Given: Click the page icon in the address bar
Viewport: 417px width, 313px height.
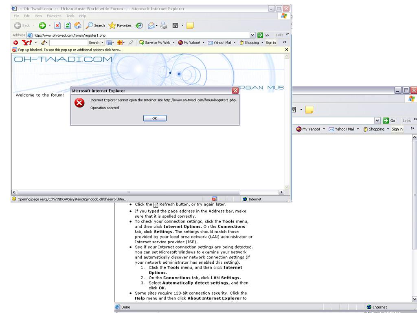Looking at the screenshot, I should click(x=30, y=35).
